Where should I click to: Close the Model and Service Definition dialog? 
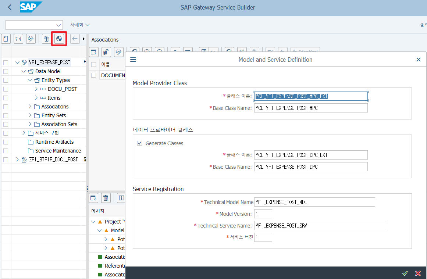[x=419, y=60]
